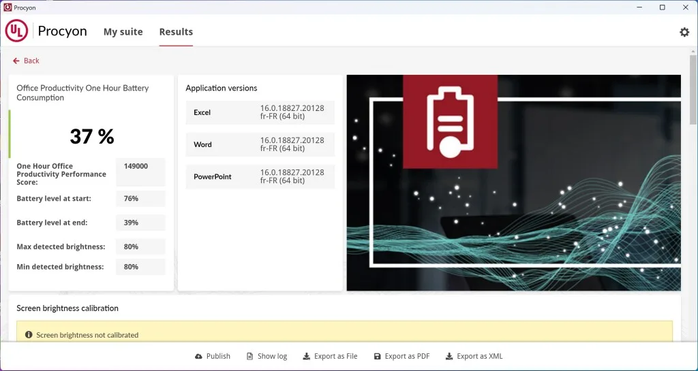The height and width of the screenshot is (371, 698).
Task: Open settings with the gear icon
Action: point(684,32)
